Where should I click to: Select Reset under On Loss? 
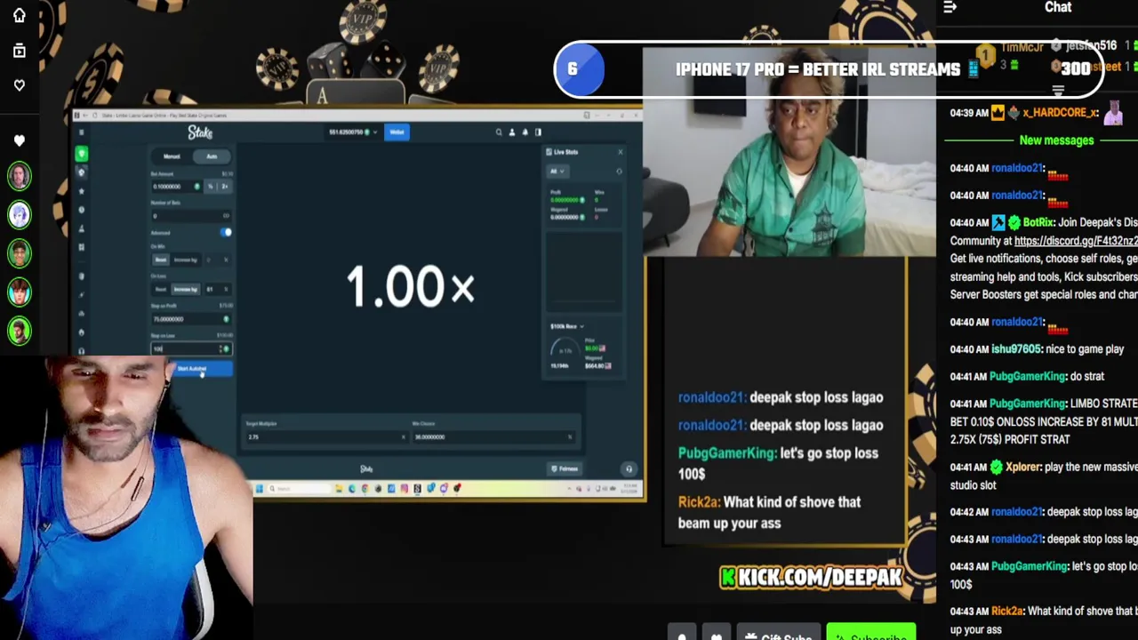pyautogui.click(x=161, y=289)
